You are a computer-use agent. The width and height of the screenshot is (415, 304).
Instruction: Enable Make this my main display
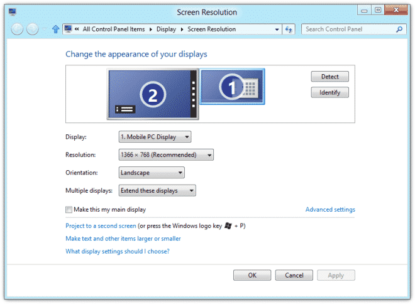69,210
